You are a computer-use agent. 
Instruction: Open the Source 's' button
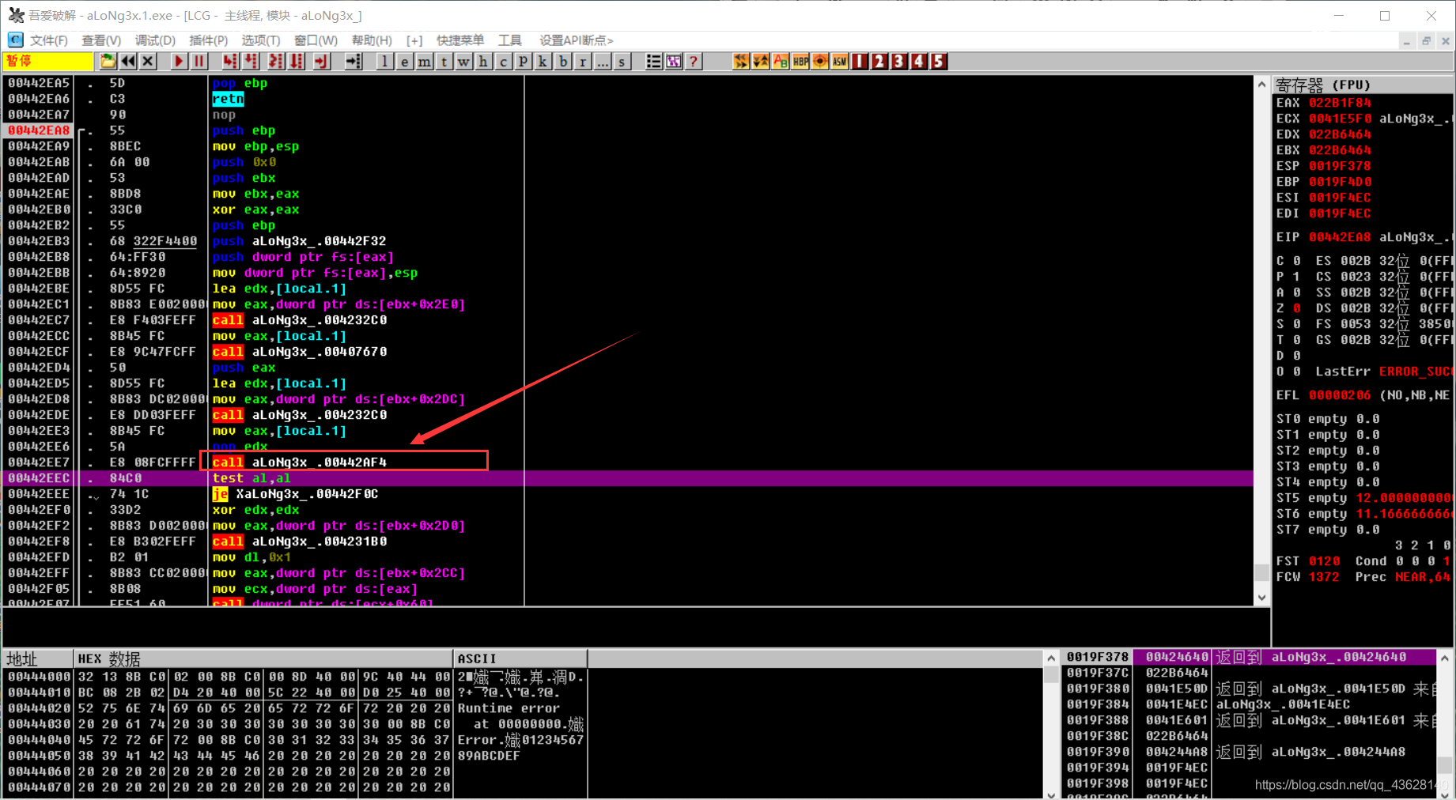[622, 62]
